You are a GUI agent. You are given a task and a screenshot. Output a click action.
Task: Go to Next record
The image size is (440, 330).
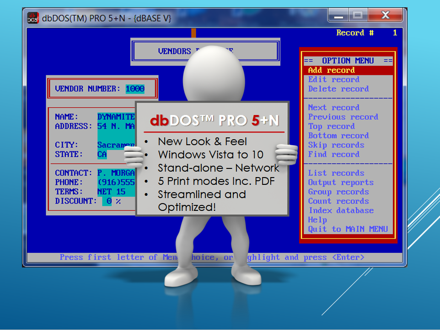(333, 108)
